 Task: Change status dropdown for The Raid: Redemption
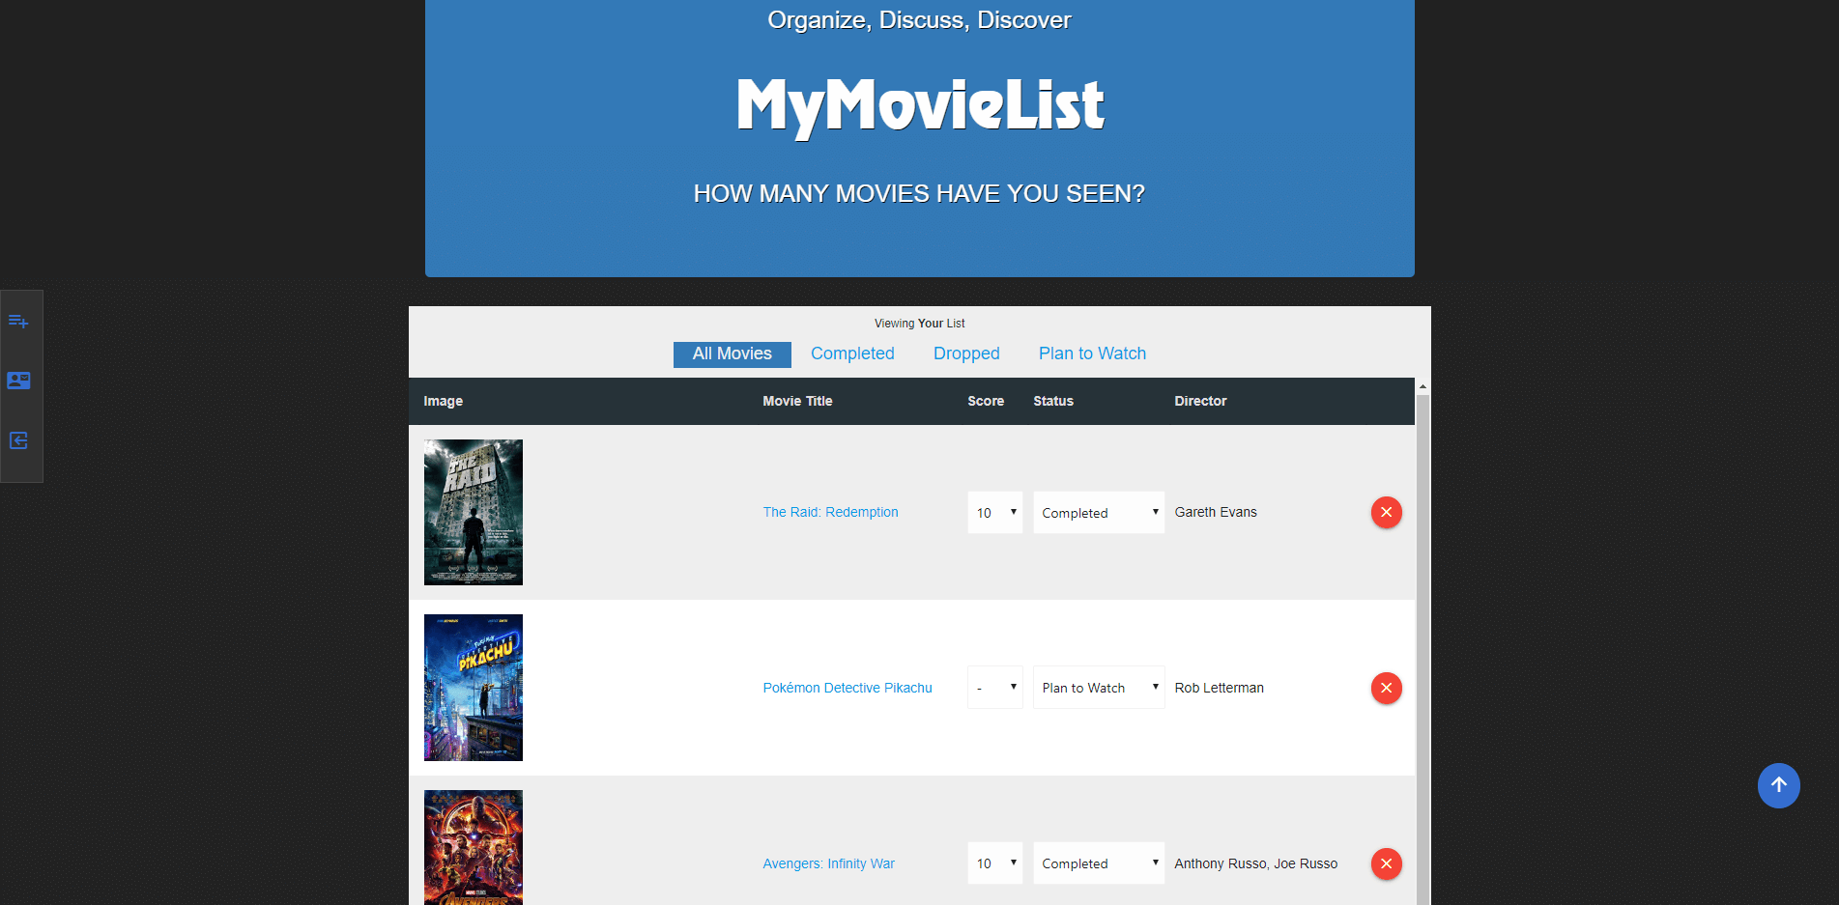coord(1098,512)
